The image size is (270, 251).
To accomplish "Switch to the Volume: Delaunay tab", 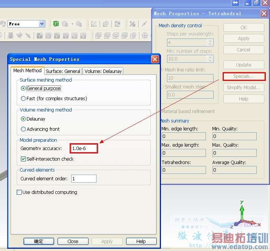I will pyautogui.click(x=103, y=71).
